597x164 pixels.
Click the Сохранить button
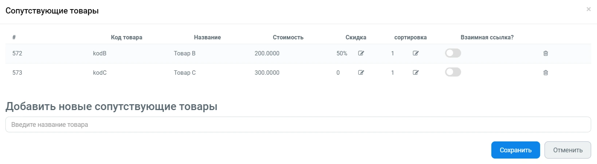pyautogui.click(x=515, y=150)
